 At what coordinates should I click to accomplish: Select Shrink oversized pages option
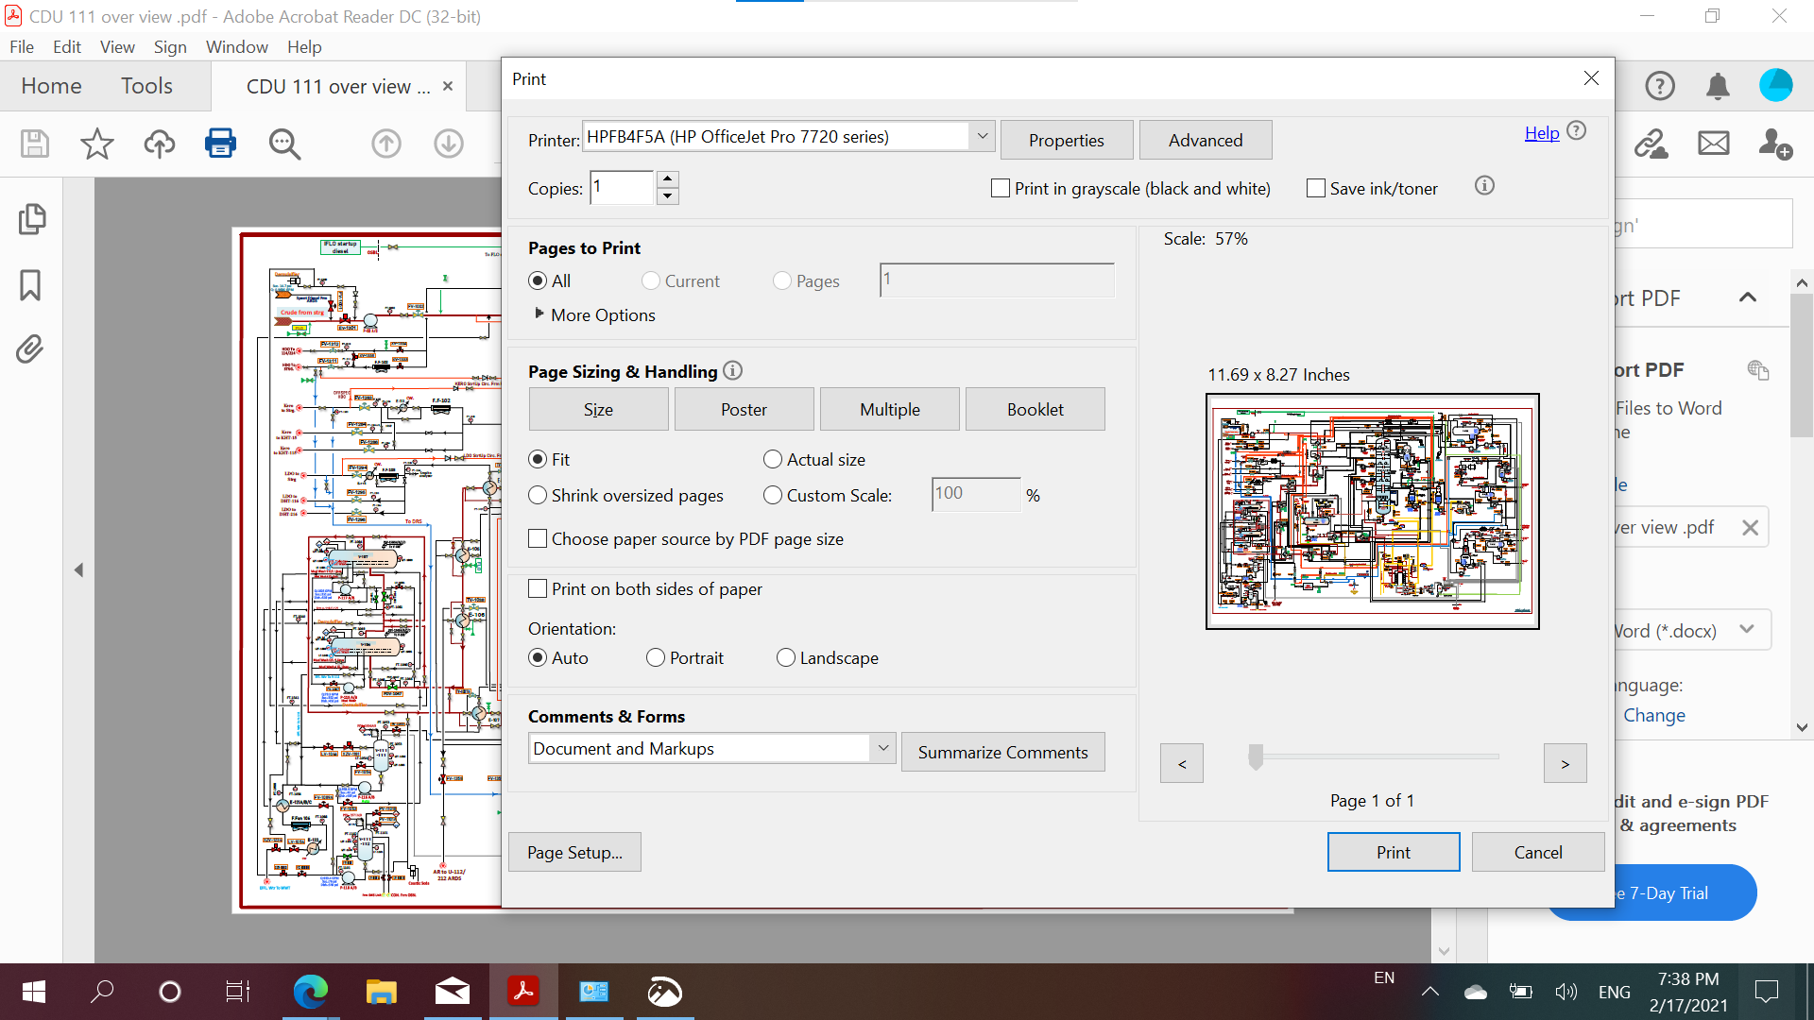pos(538,495)
